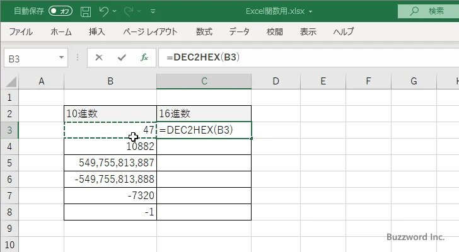Click the Undo arrow icon
The image size is (459, 252).
click(x=103, y=11)
